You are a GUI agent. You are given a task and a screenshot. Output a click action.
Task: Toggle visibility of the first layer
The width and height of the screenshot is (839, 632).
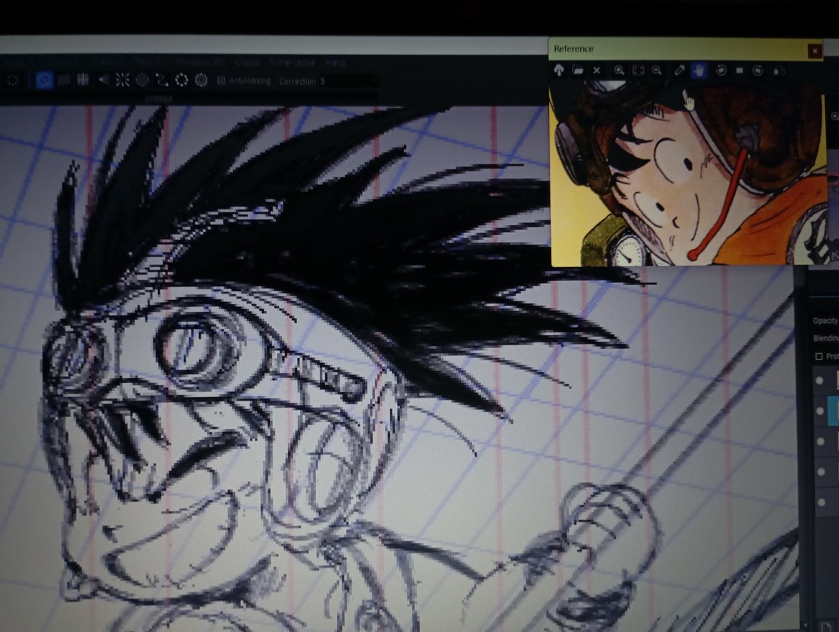pos(819,380)
